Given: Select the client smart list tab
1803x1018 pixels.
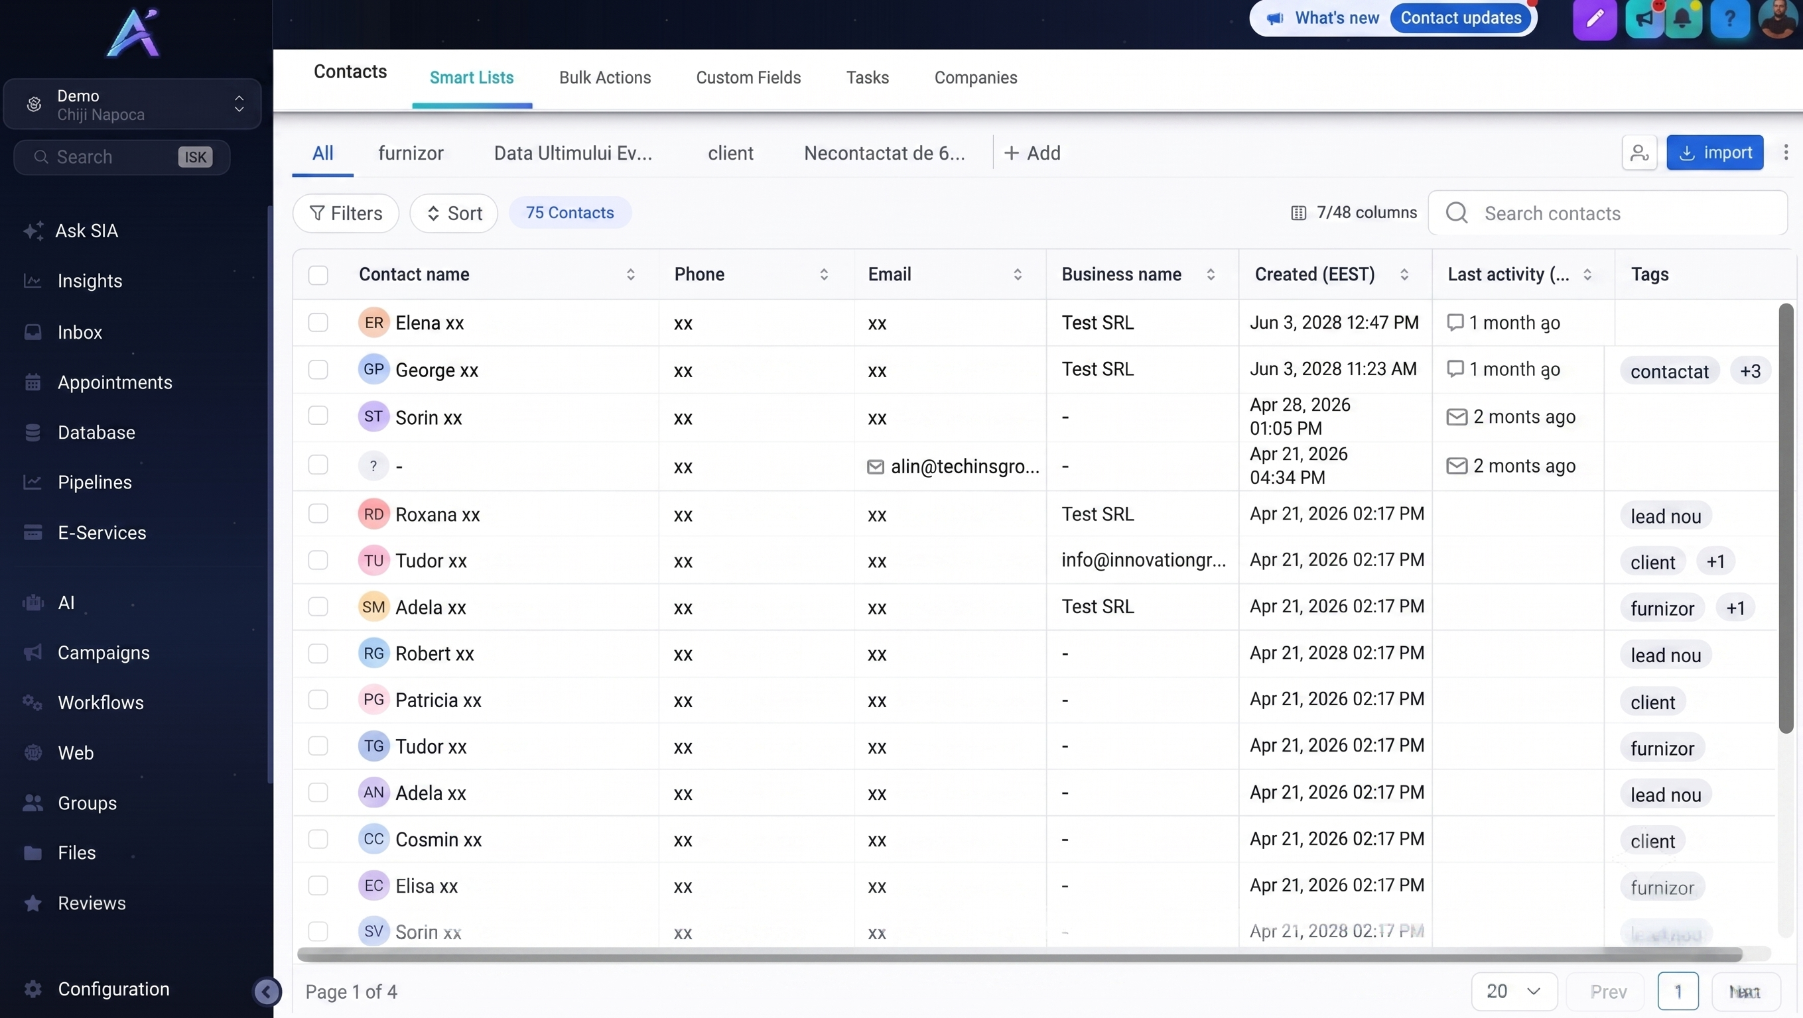Looking at the screenshot, I should 731,153.
